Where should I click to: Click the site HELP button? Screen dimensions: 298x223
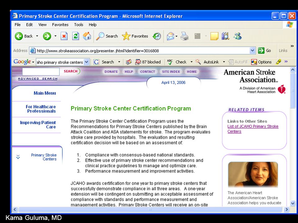129,72
